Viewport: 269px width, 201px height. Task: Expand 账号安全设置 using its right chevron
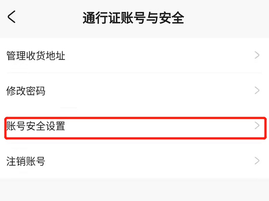[x=257, y=126]
